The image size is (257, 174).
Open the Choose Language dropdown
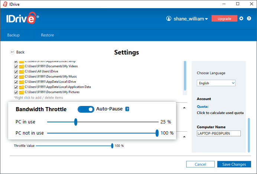pyautogui.click(x=216, y=83)
